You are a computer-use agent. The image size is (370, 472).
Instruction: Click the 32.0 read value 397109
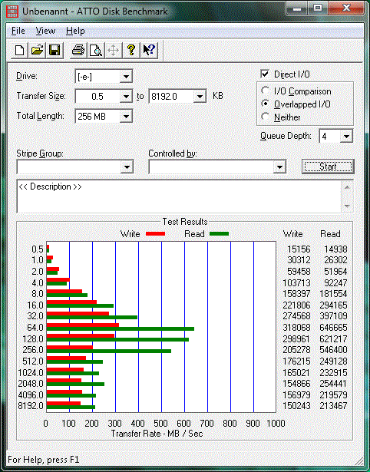tap(334, 316)
